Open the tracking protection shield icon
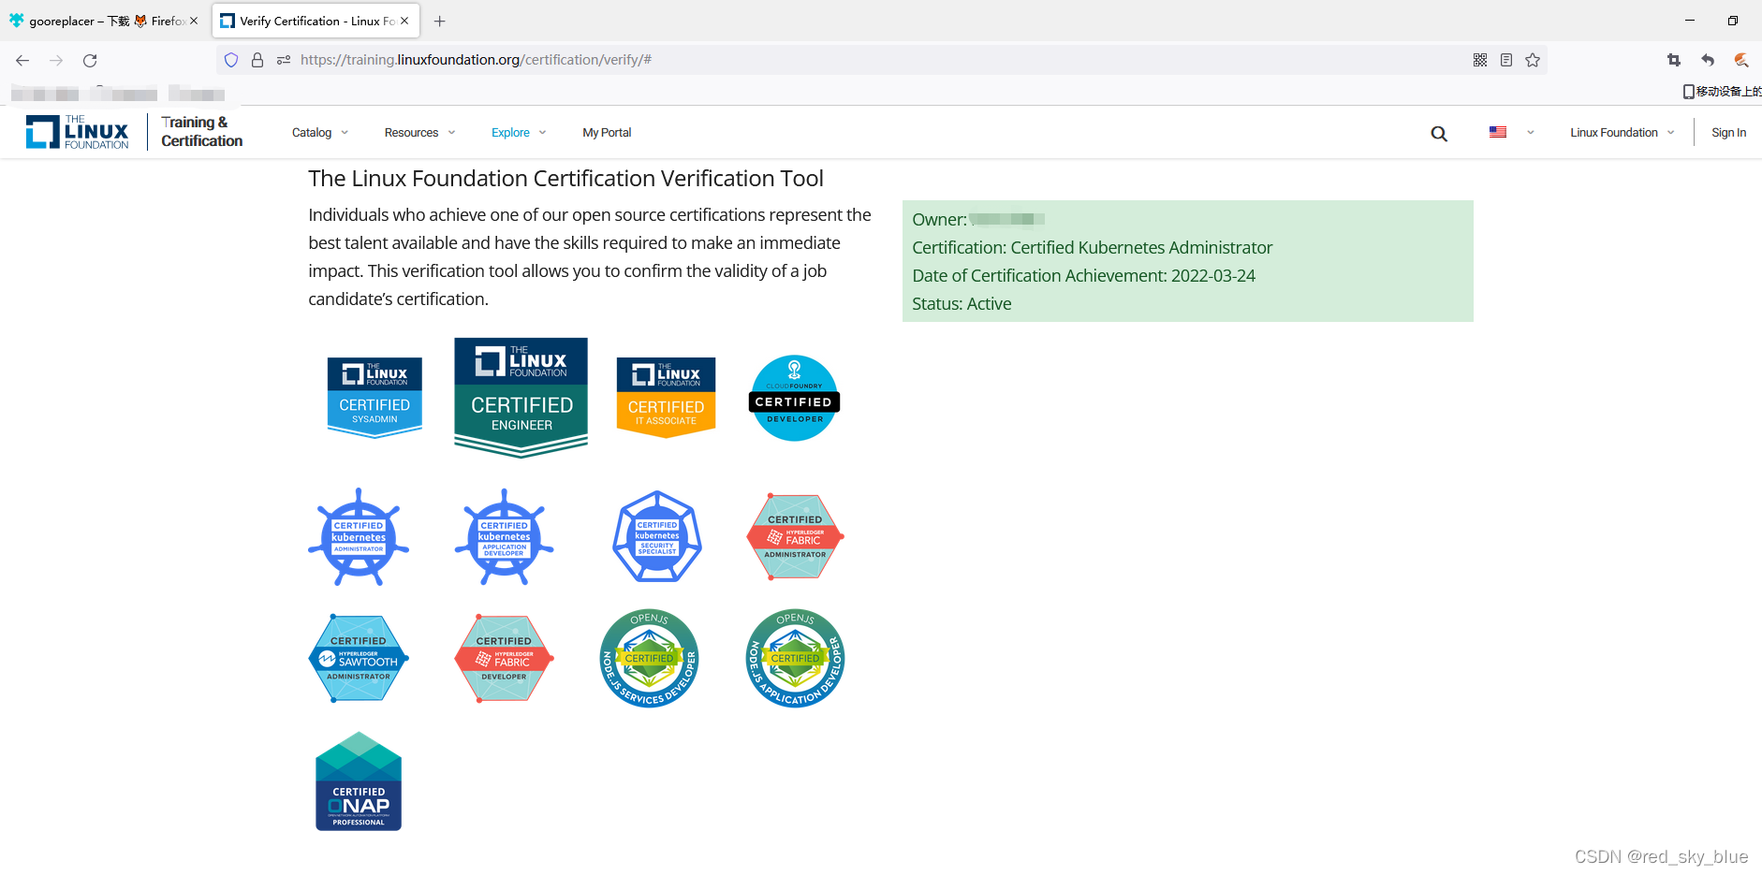 (231, 60)
